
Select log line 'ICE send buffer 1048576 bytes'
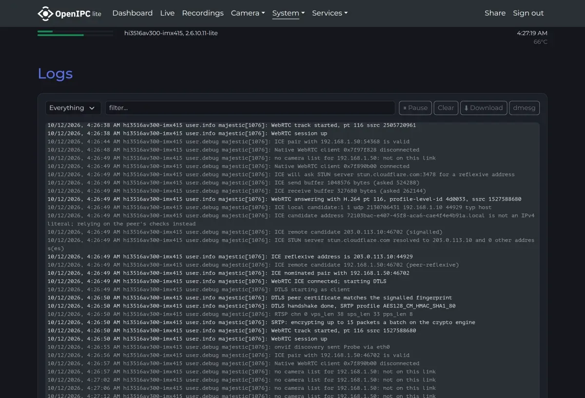point(233,183)
